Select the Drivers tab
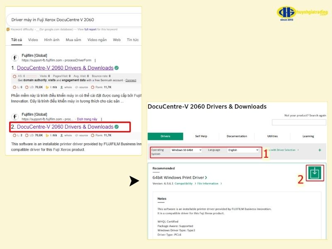 pos(165,136)
